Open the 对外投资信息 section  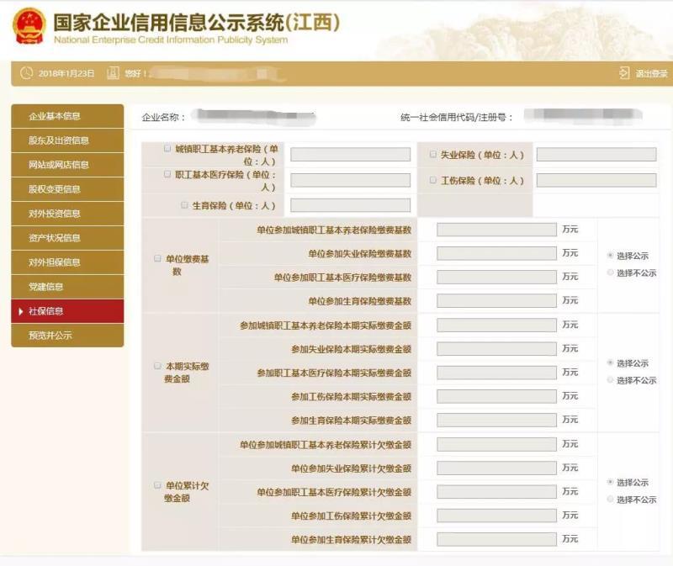[54, 213]
